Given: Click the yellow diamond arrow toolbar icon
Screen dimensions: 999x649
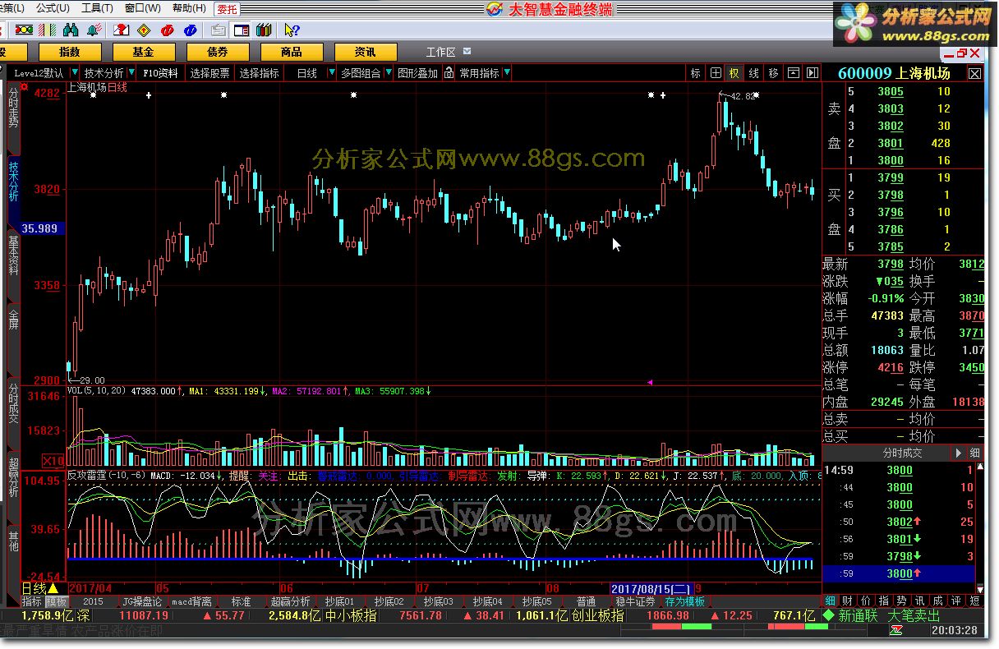Looking at the screenshot, I should pyautogui.click(x=144, y=30).
